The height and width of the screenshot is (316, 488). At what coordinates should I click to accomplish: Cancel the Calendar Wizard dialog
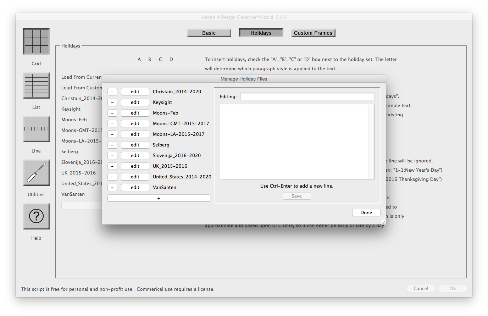[421, 288]
